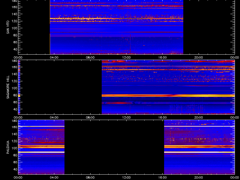Screen dimensions: 240x180
Task: Choose the 140 tick on Palehua axis
Action: coord(14,134)
